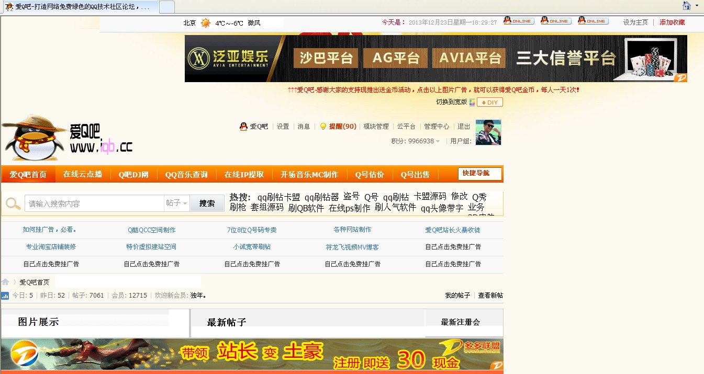704x374 pixels.
Task: Open 模块管理 link
Action: (376, 127)
